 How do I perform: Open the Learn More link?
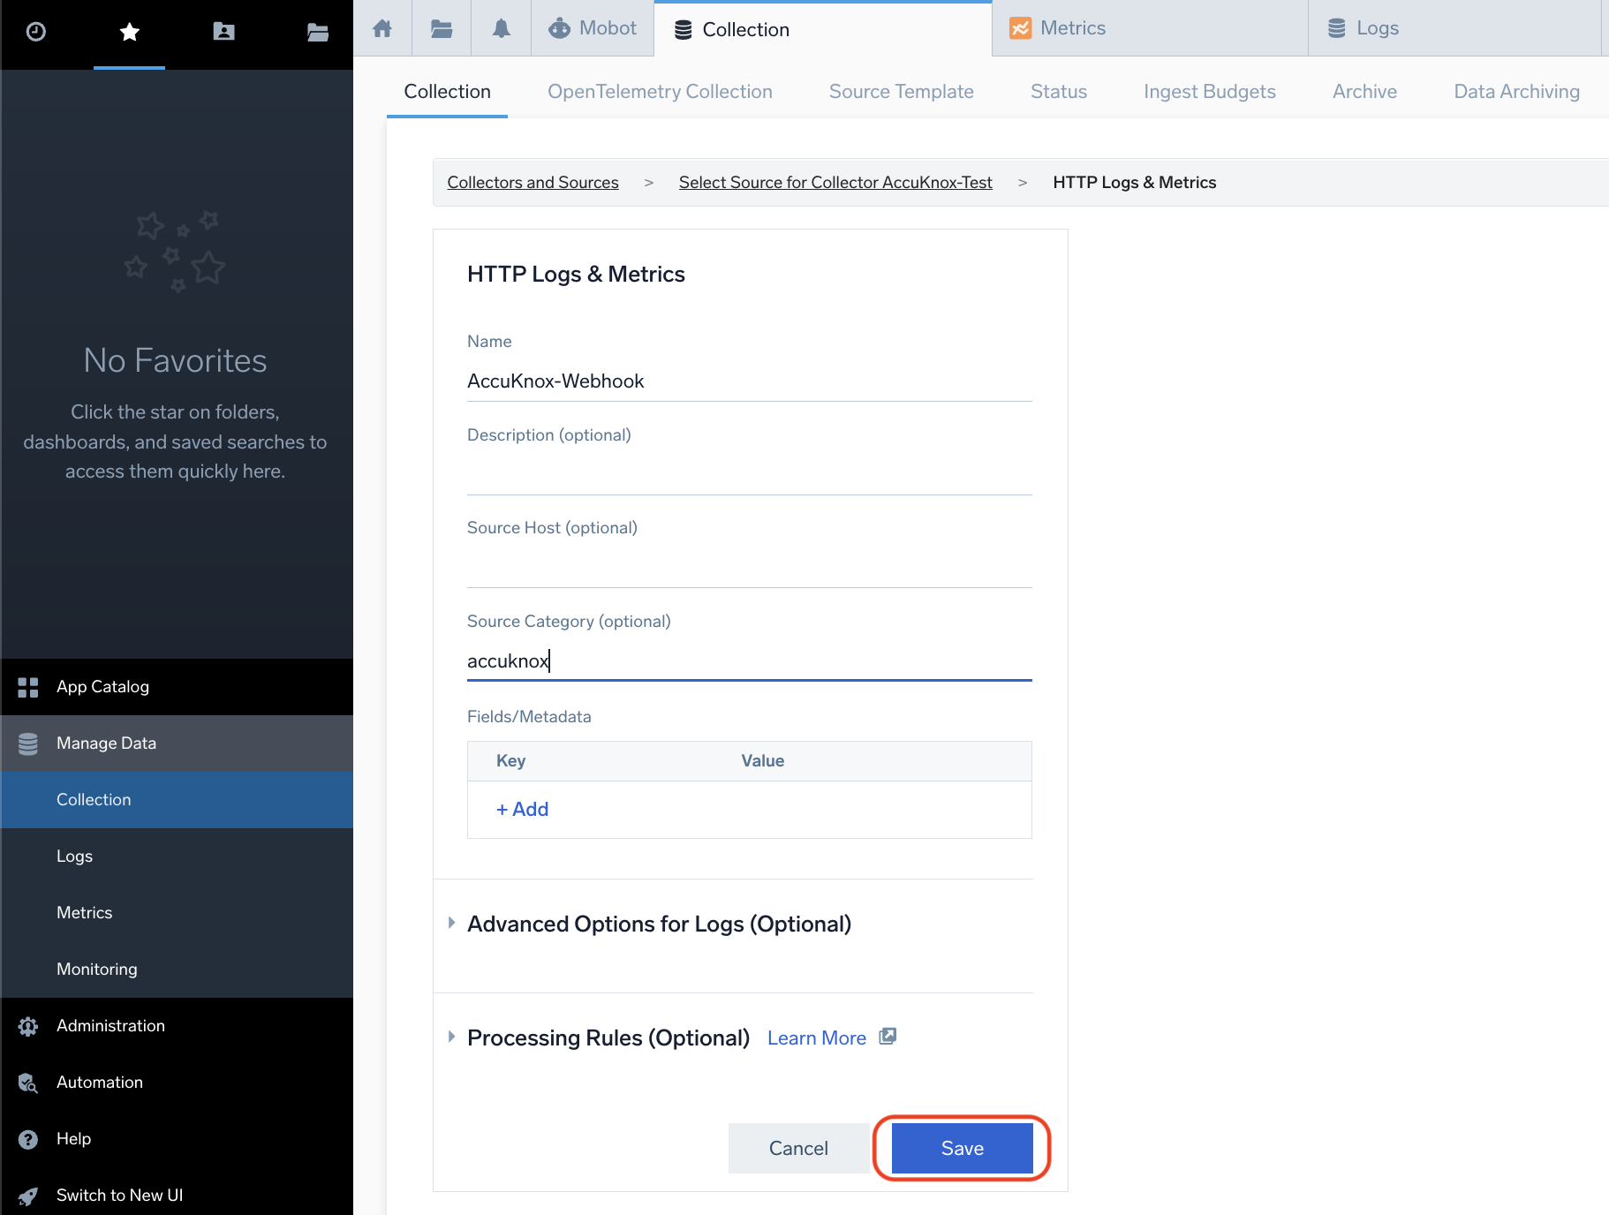click(817, 1038)
